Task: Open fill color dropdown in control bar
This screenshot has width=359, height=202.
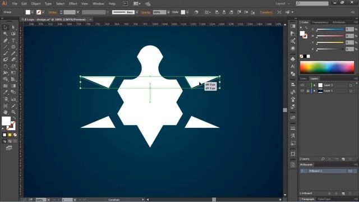Action: [33, 12]
